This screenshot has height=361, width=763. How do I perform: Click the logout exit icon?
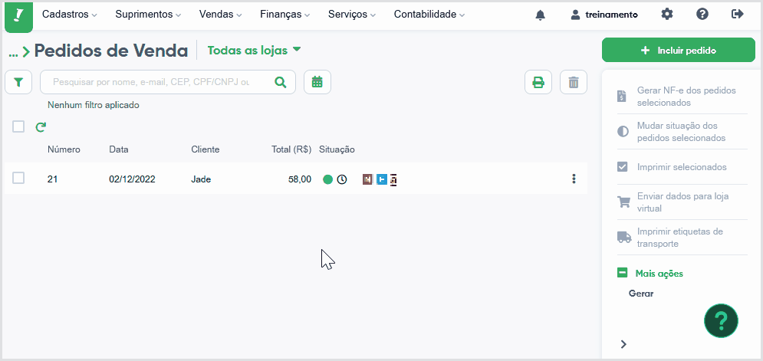pos(738,14)
